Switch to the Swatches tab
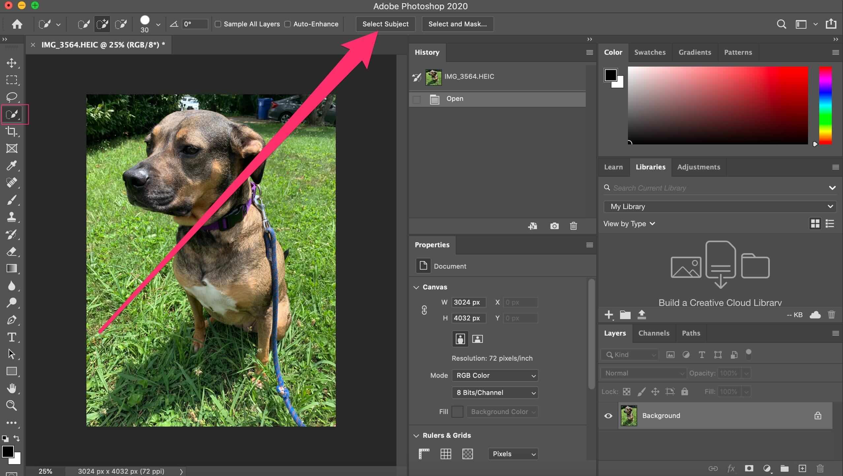The height and width of the screenshot is (476, 843). 650,51
